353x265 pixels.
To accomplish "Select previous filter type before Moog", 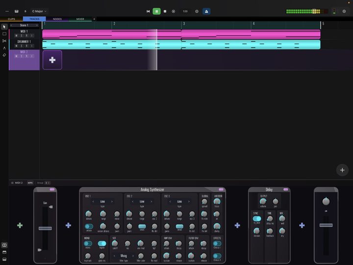I will click(114, 256).
